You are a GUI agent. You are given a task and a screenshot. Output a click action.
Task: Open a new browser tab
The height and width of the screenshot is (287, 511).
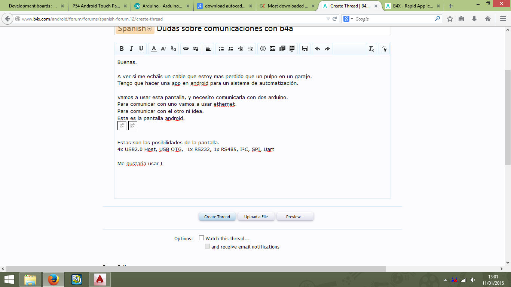451,6
